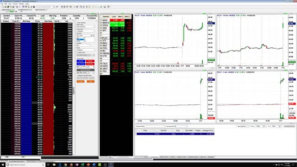Click the right orange button in order panel
297x167 pixels.
click(90, 82)
